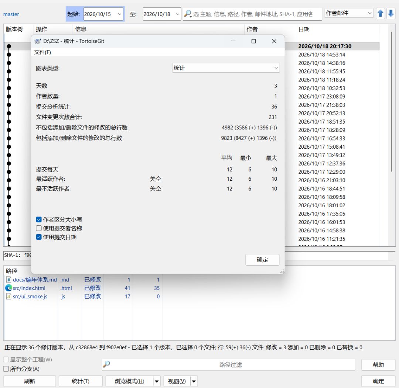Click the commit list vertical scrollbar
Image resolution: width=399 pixels, height=388 pixels.
point(391,102)
